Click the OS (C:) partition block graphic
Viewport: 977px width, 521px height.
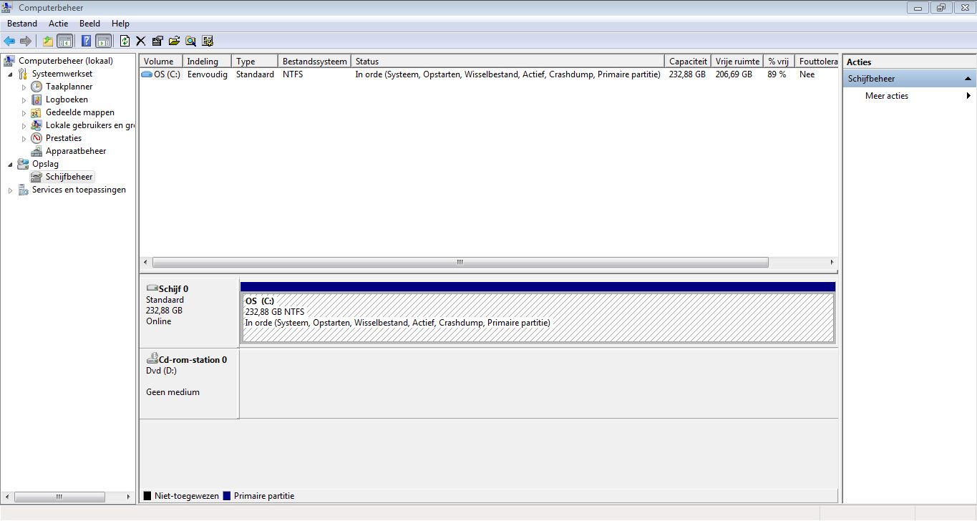(x=538, y=318)
